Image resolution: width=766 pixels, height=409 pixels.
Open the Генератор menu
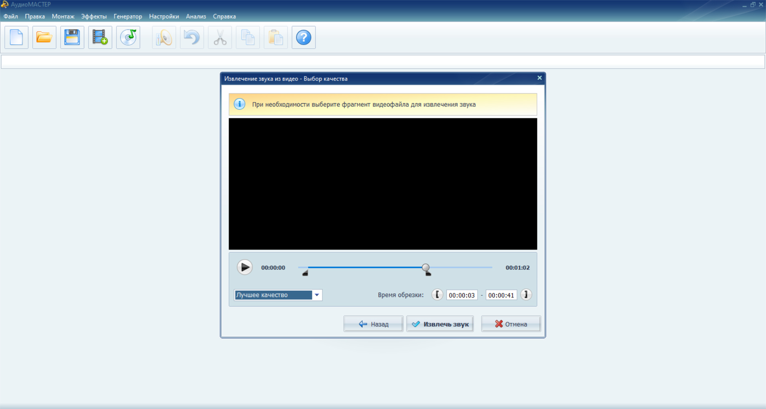click(x=128, y=16)
